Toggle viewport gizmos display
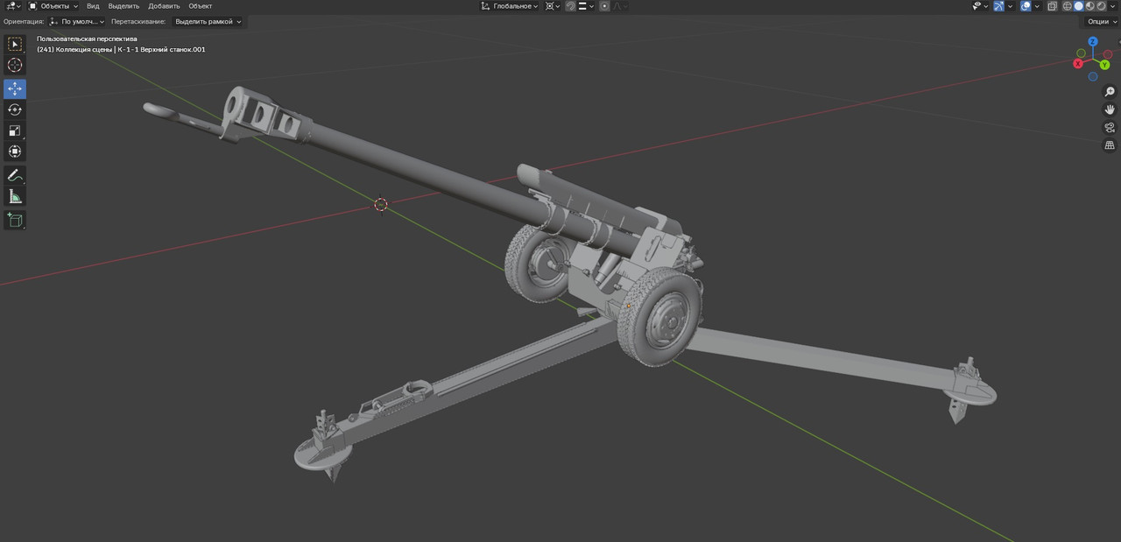The height and width of the screenshot is (542, 1121). [998, 6]
